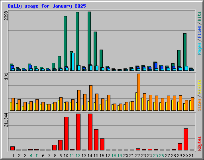The width and height of the screenshot is (204, 160).
Task: Click the cyan "Pages" legend label
Action: [x=200, y=49]
